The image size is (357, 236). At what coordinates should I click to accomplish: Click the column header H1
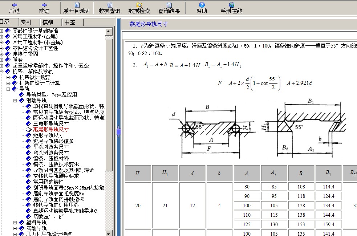(x=165, y=173)
